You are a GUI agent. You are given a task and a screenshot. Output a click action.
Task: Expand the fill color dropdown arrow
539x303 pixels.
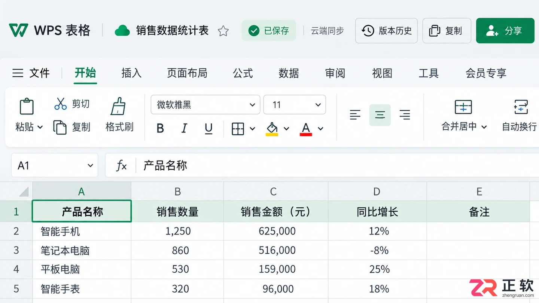(286, 129)
